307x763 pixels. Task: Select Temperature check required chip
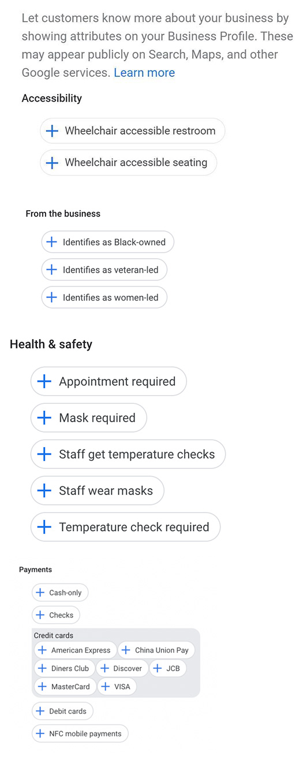[126, 527]
